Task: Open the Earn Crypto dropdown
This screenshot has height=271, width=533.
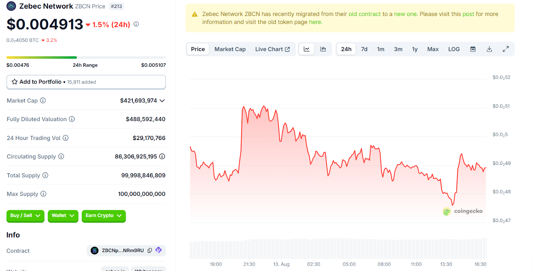Action: [x=104, y=216]
